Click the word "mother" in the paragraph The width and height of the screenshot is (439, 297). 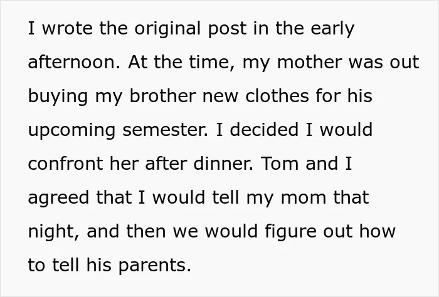(309, 62)
